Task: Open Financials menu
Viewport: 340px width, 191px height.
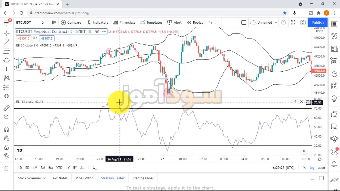Action: (124, 23)
